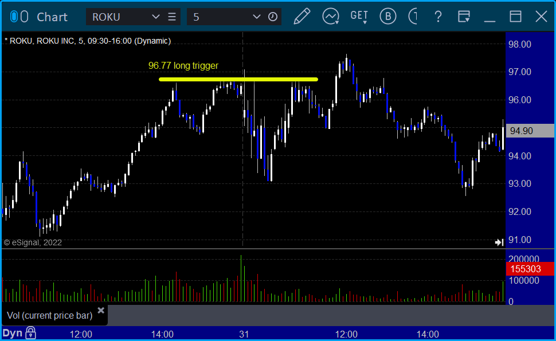Viewport: 556px width, 341px height.
Task: Open the GET dropdown button
Action: (359, 17)
